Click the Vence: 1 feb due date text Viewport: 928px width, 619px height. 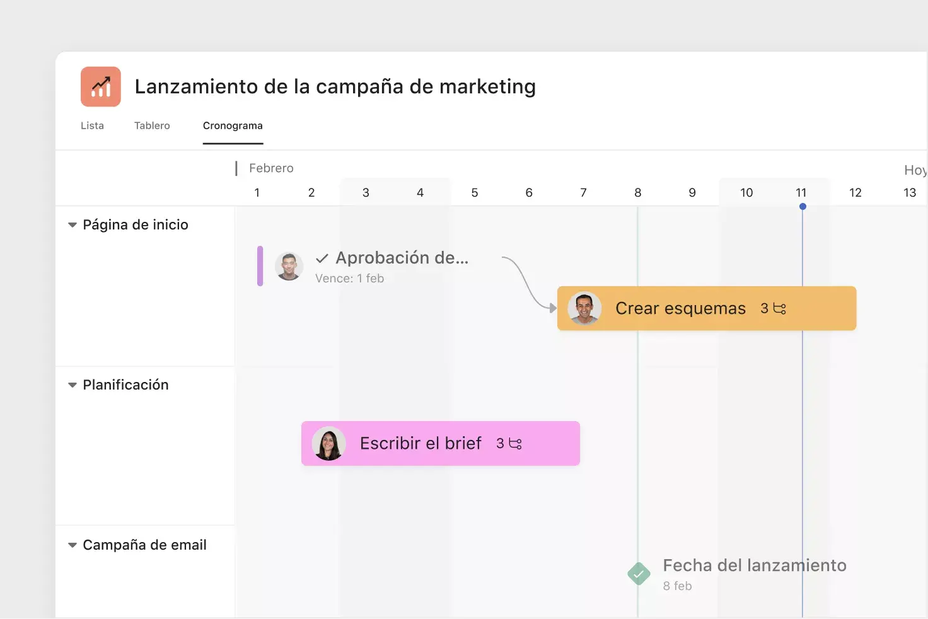coord(350,278)
